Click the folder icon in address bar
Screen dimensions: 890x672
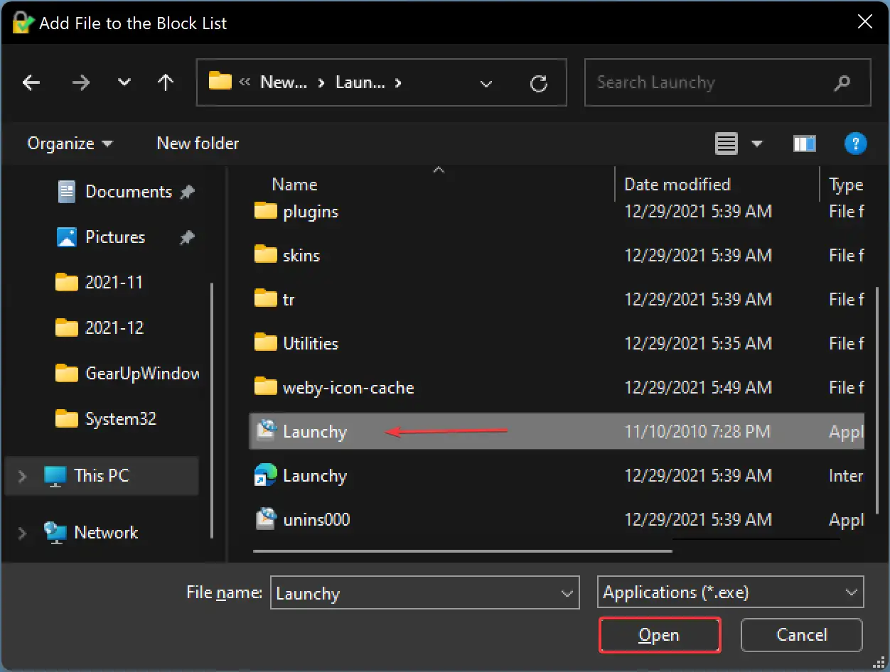[x=220, y=82]
